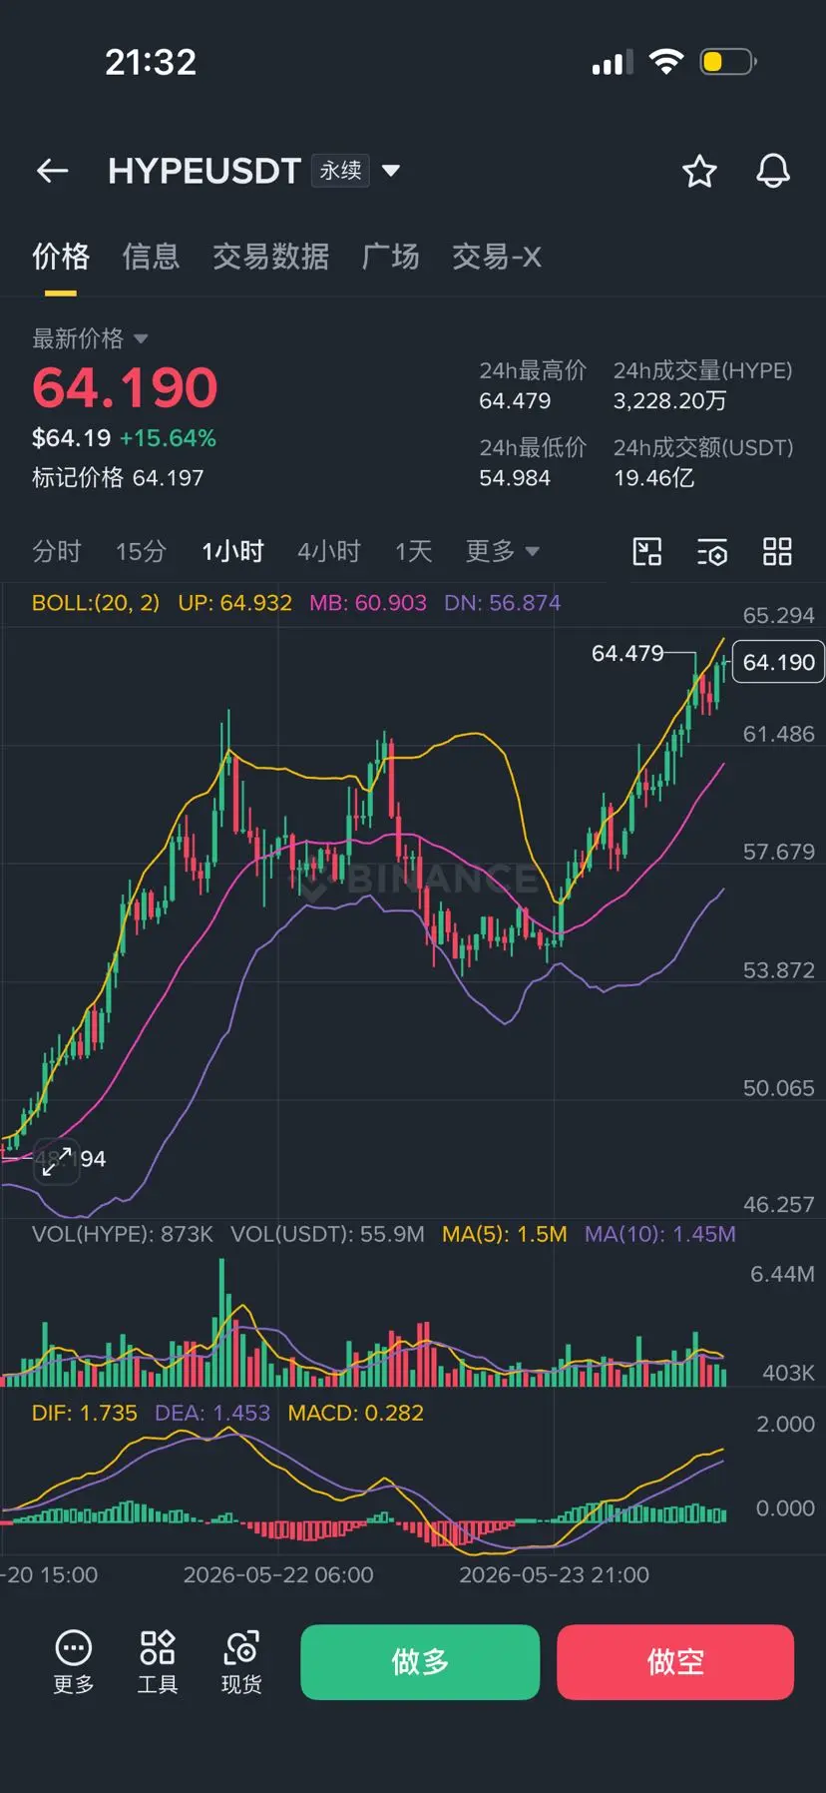
Task: Open price alert bell icon
Action: tap(772, 172)
